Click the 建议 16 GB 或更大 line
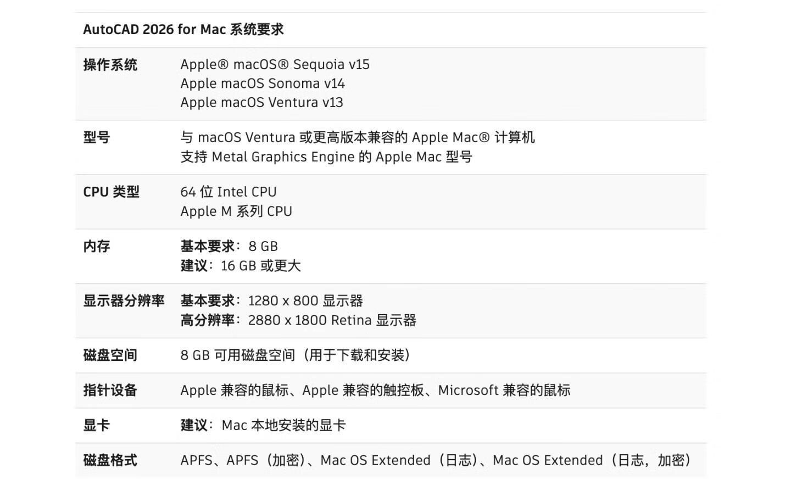Image resolution: width=791 pixels, height=497 pixels. [241, 266]
